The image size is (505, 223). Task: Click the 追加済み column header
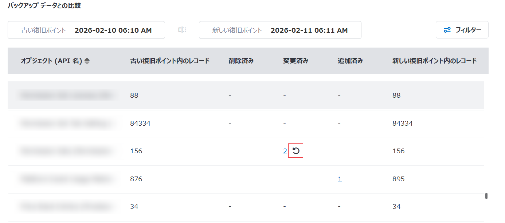point(350,61)
